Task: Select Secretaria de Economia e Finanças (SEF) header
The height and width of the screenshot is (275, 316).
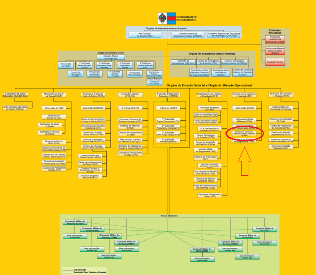Action: [x=281, y=95]
